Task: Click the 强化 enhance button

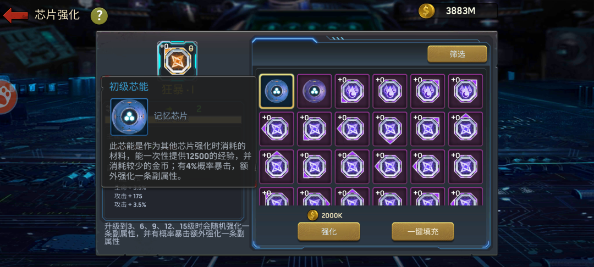Action: pyautogui.click(x=329, y=231)
